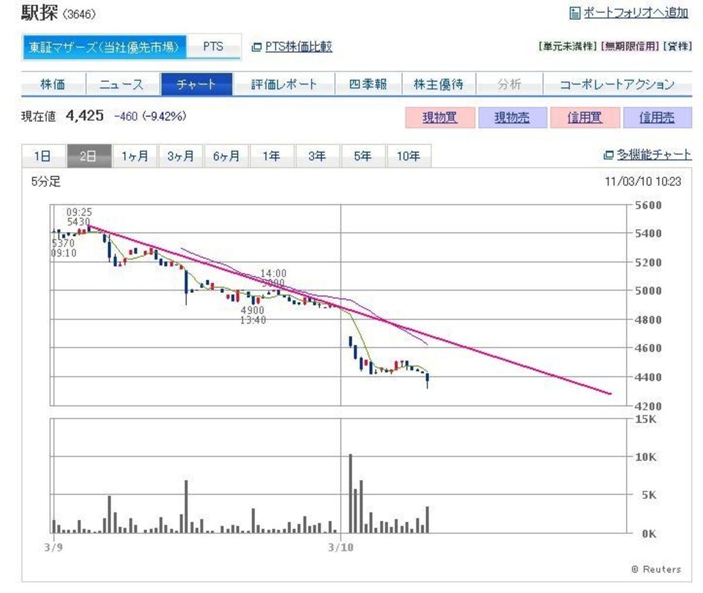Viewport: 703px width, 593px height.
Task: Select the 5年 chart range
Action: (363, 156)
